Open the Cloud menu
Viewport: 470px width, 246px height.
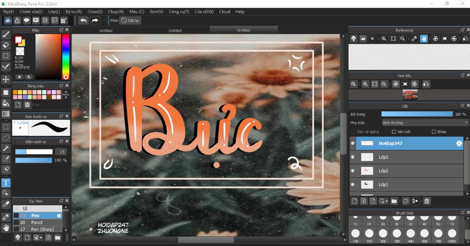click(224, 11)
